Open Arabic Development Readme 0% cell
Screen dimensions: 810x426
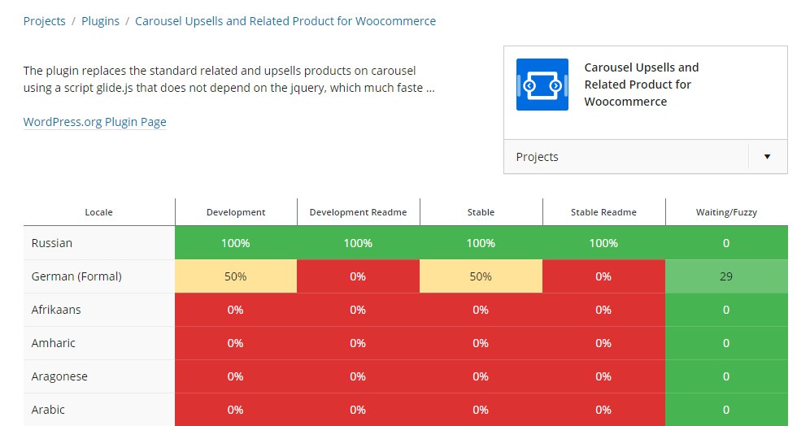(x=358, y=410)
